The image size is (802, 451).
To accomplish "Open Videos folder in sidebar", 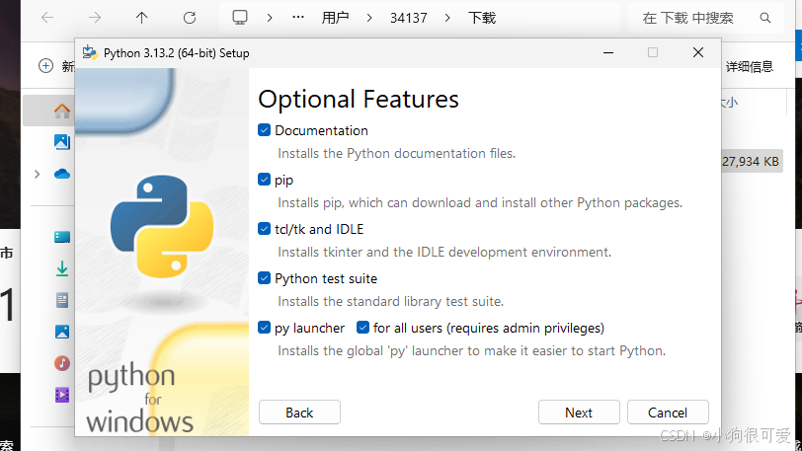I will [62, 395].
